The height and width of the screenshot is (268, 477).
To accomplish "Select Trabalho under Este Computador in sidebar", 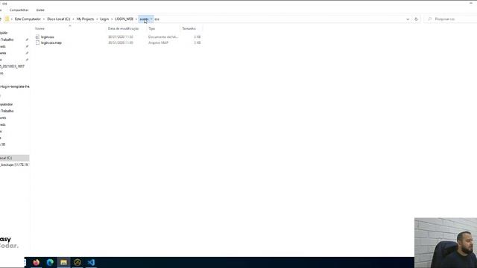I will tap(7, 111).
